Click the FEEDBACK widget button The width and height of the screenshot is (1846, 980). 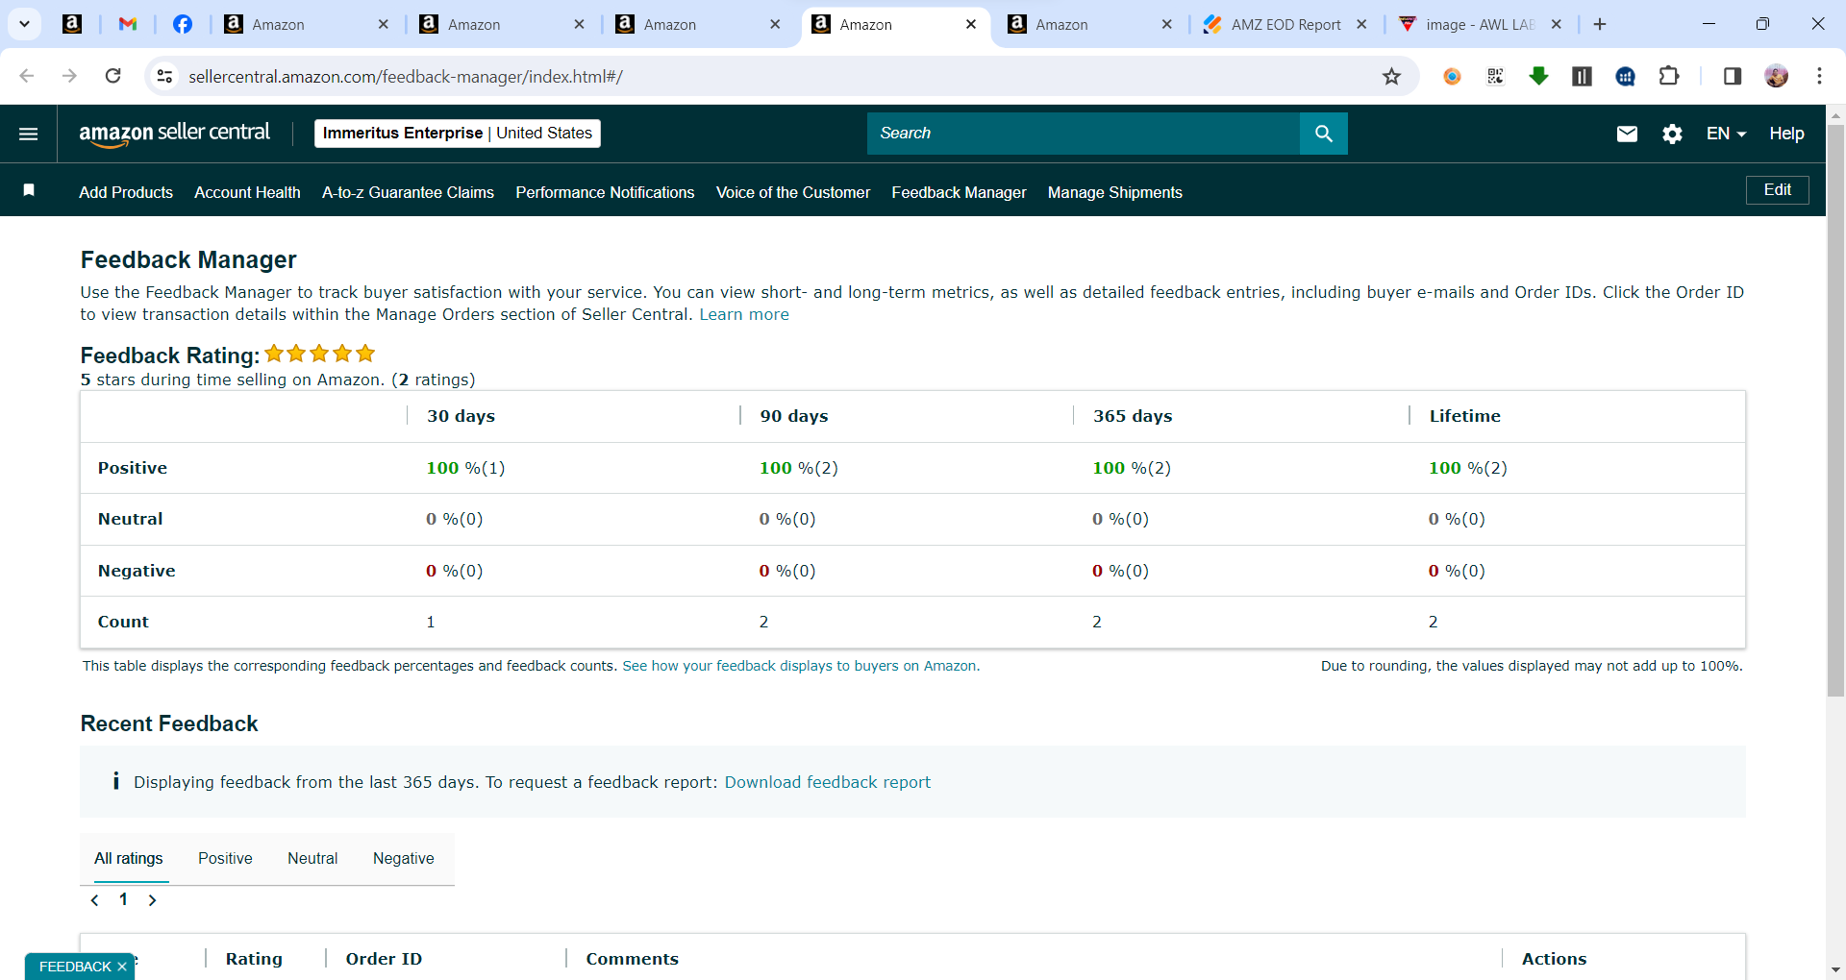click(x=75, y=967)
